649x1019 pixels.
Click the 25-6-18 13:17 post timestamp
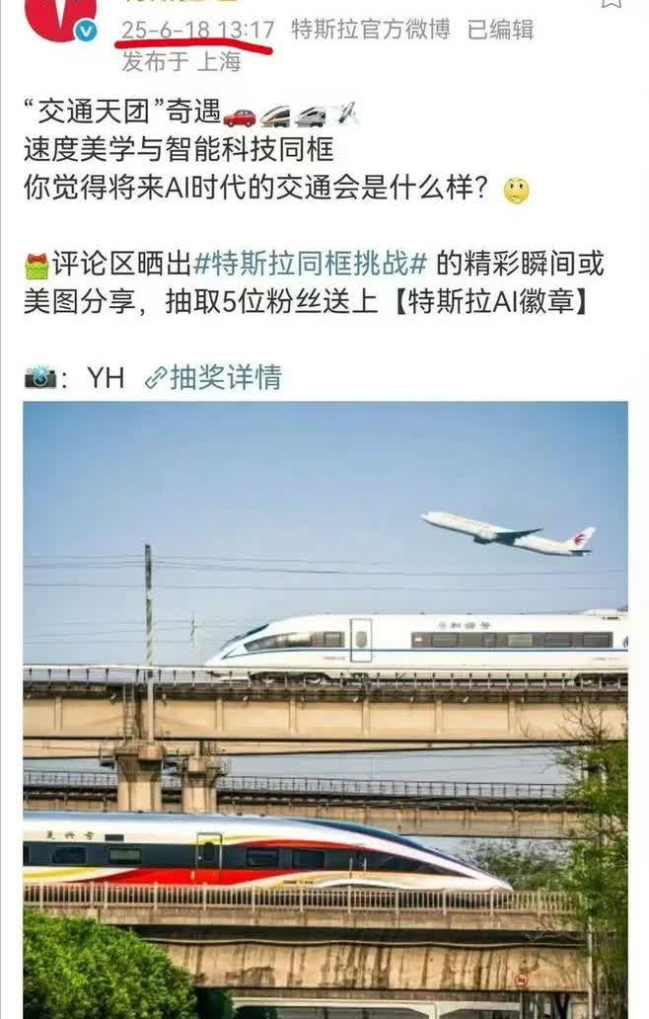pyautogui.click(x=198, y=30)
